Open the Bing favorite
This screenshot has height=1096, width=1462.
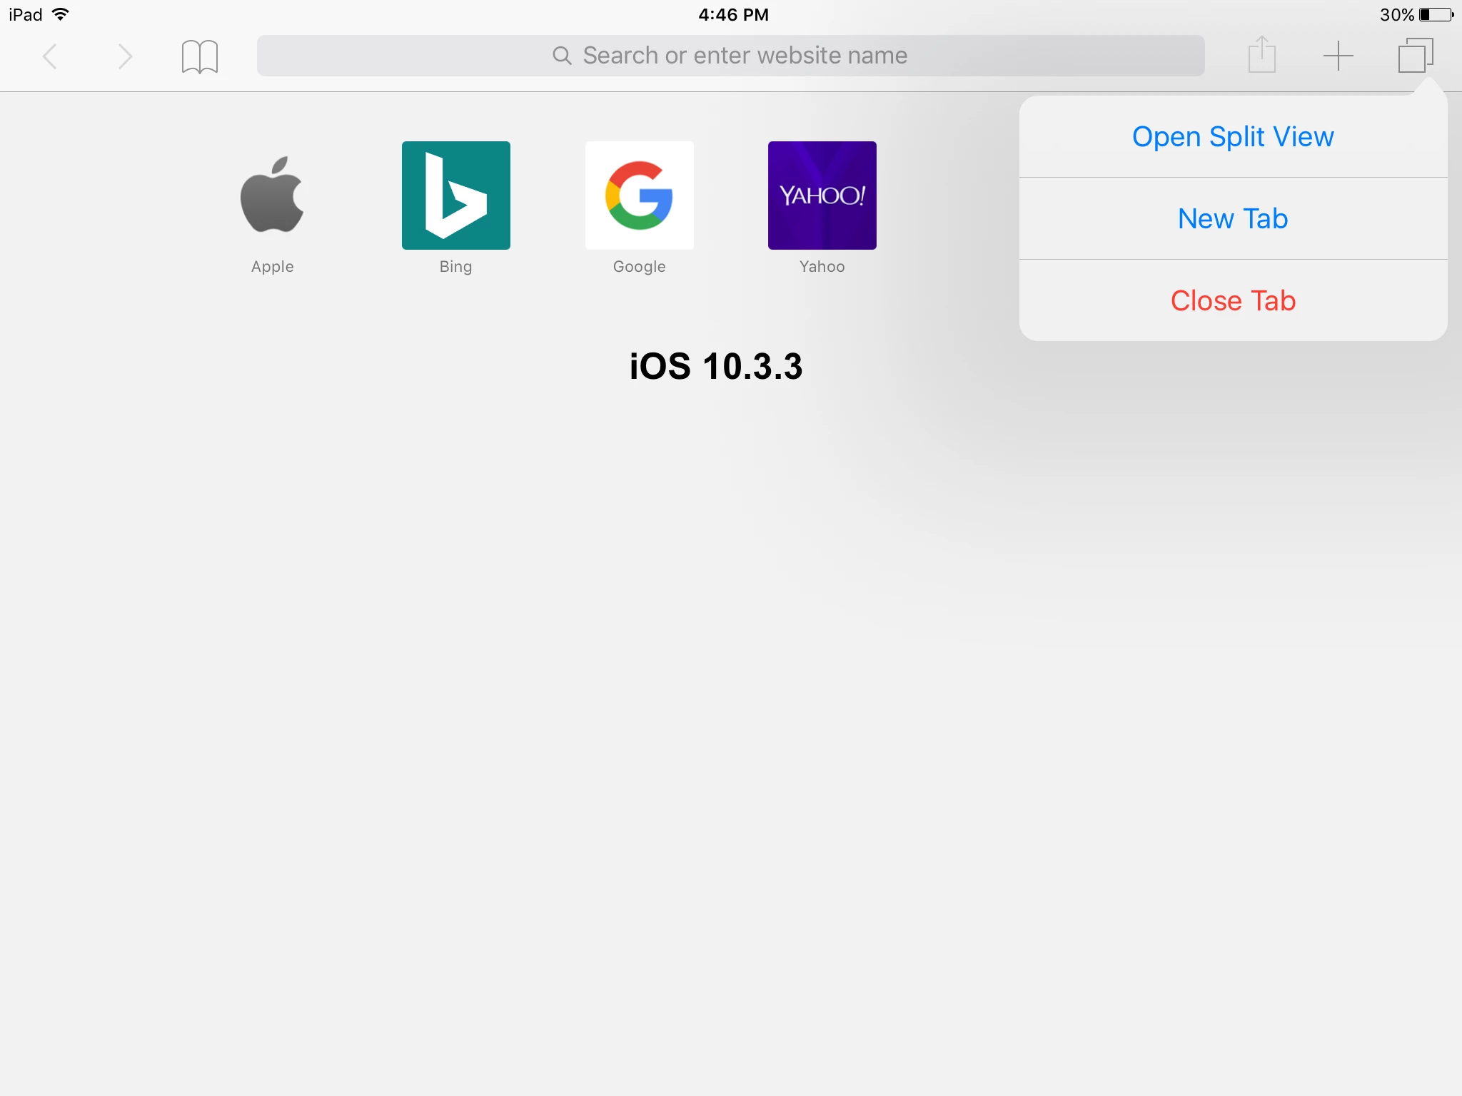coord(456,208)
